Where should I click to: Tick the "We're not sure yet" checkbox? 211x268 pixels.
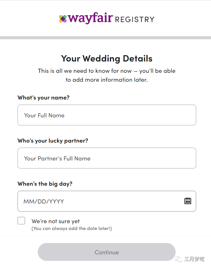click(21, 220)
